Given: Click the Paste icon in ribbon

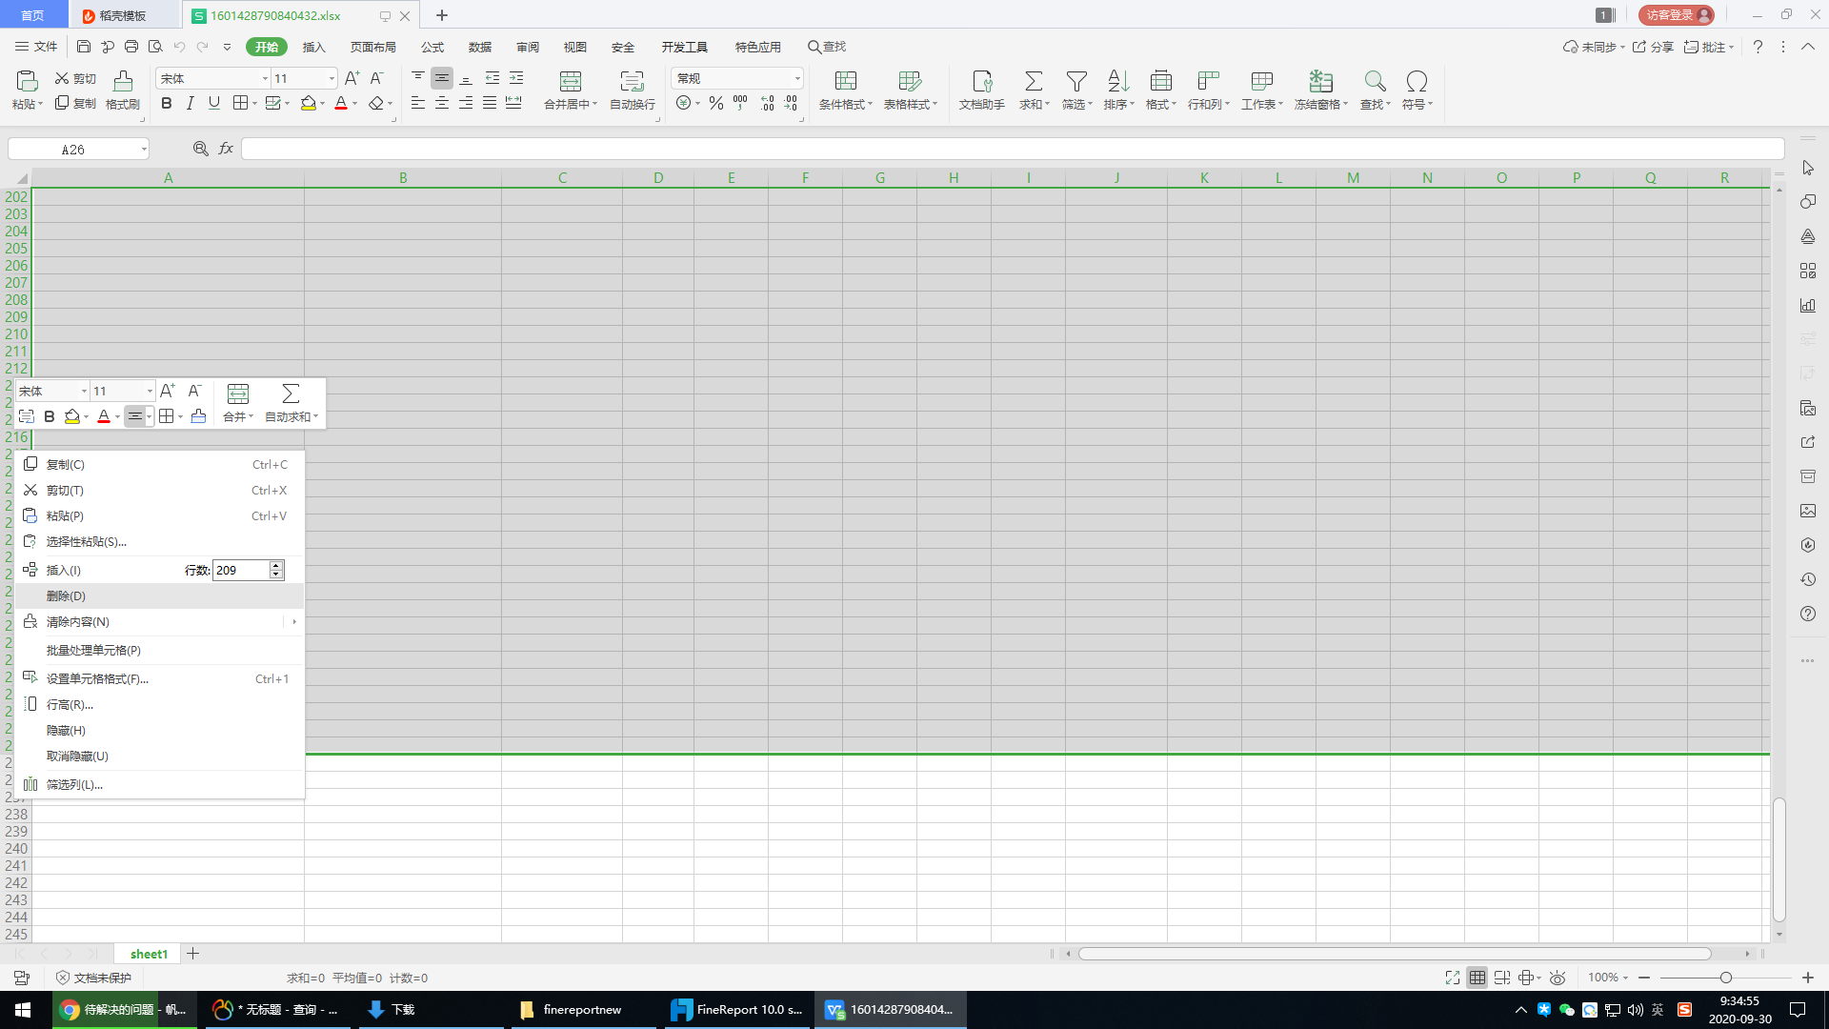Looking at the screenshot, I should (x=27, y=80).
